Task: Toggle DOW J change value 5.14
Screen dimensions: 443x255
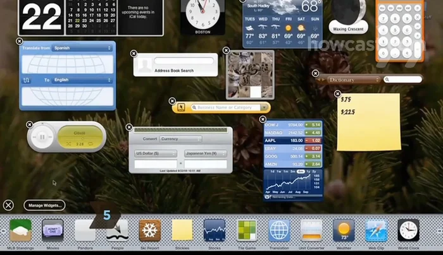Action: click(313, 125)
